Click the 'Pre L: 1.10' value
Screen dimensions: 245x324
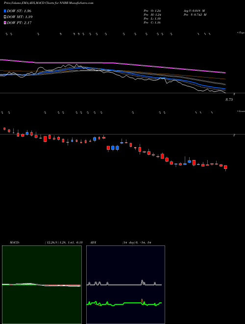152,19
